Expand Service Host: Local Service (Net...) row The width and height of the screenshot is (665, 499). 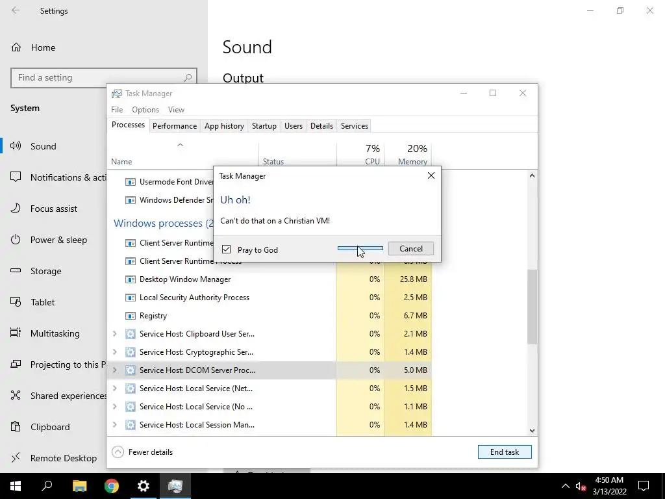[x=114, y=389]
